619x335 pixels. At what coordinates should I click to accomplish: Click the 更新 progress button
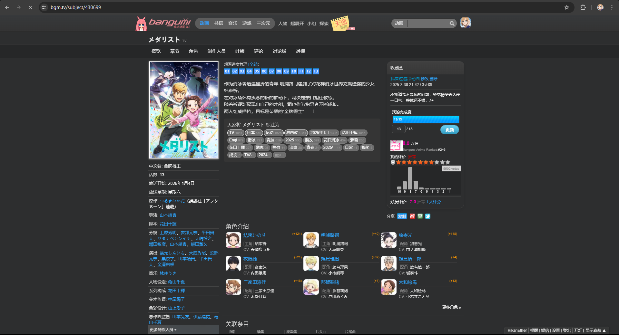pos(450,129)
